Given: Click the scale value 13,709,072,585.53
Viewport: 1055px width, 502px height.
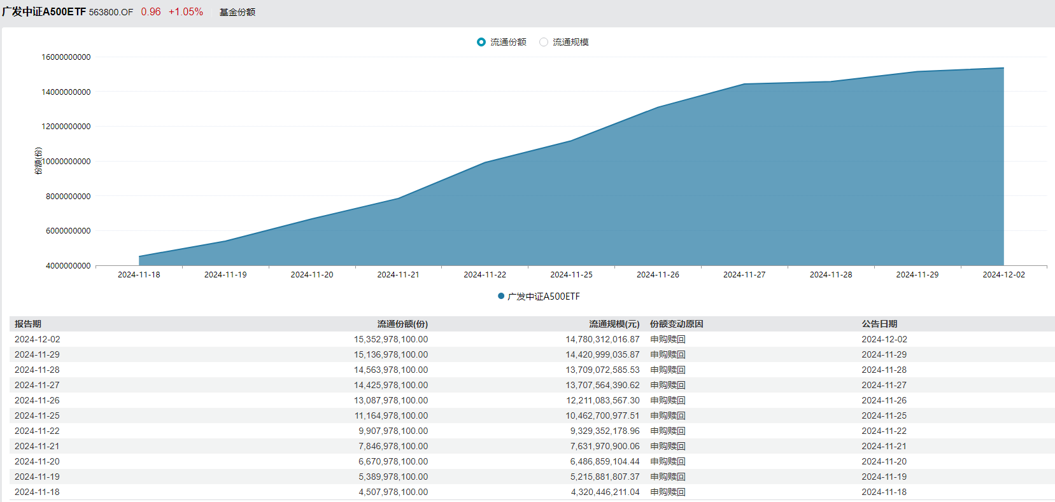Looking at the screenshot, I should (x=603, y=370).
